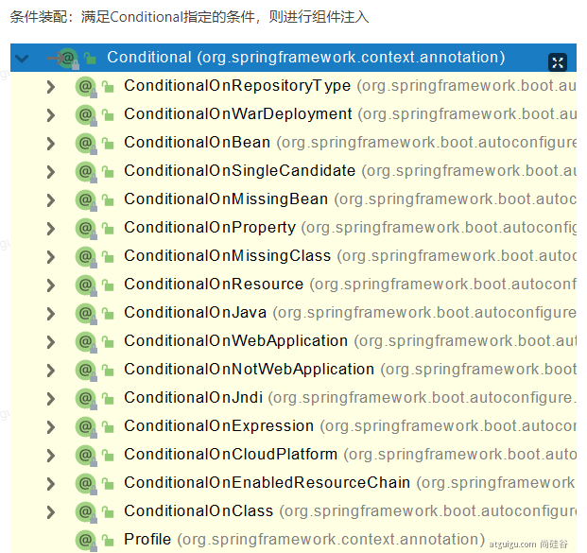Select the ConditionalOnMissingClass item
The image size is (587, 553).
[227, 256]
